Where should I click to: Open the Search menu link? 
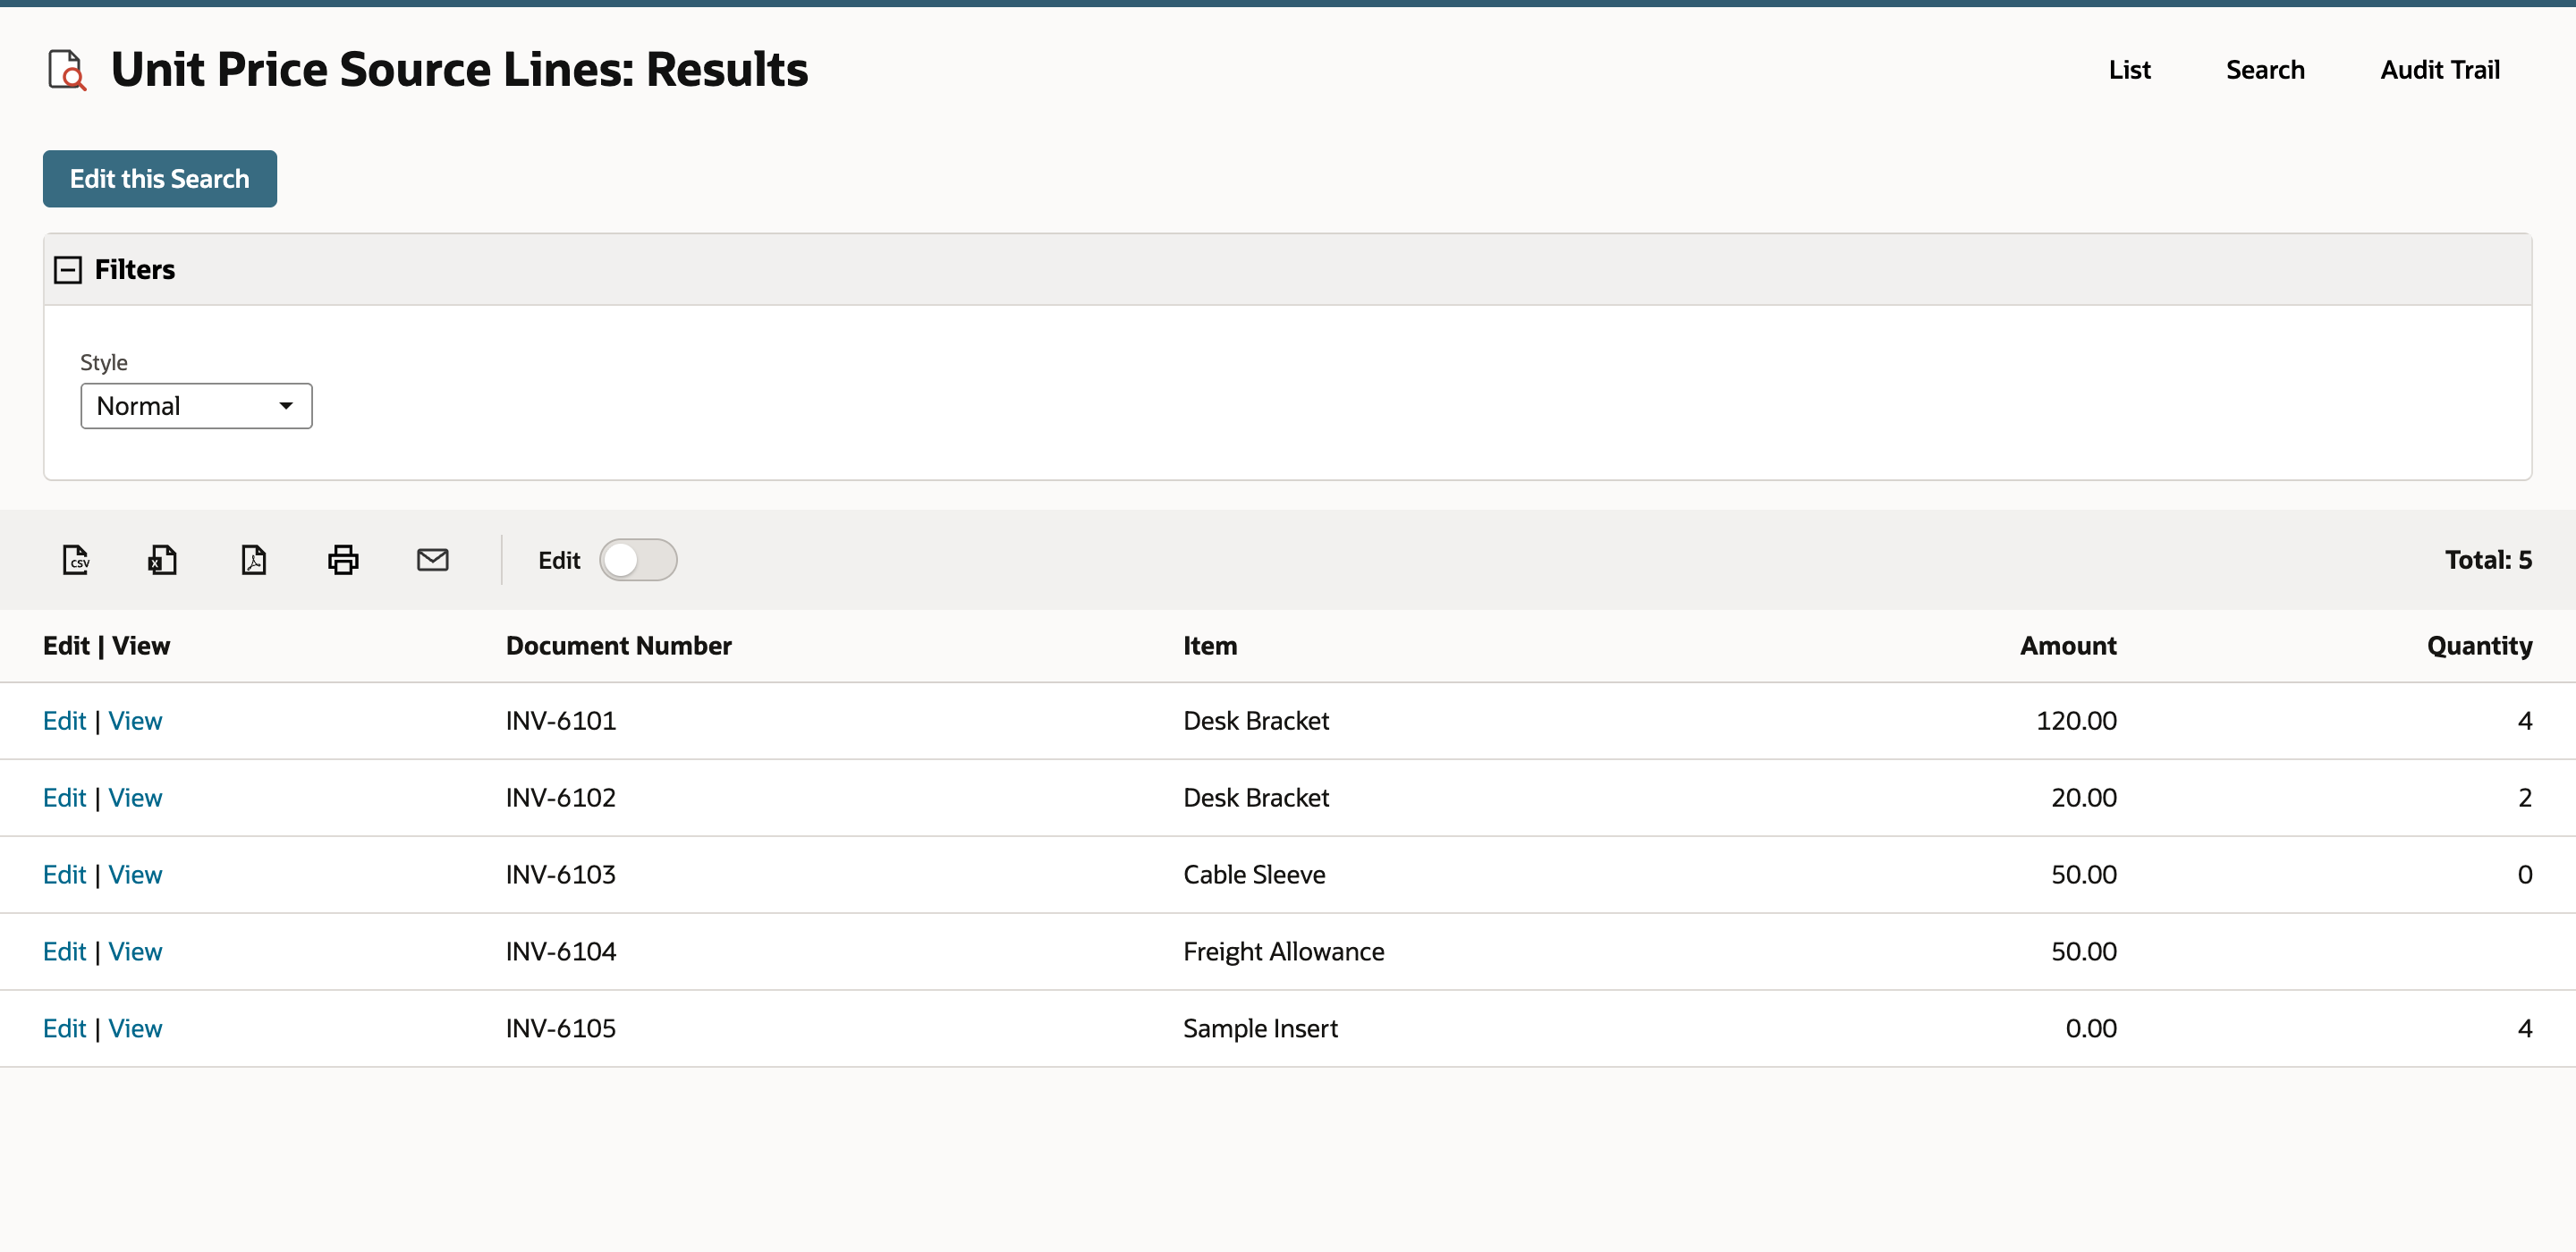click(2265, 70)
